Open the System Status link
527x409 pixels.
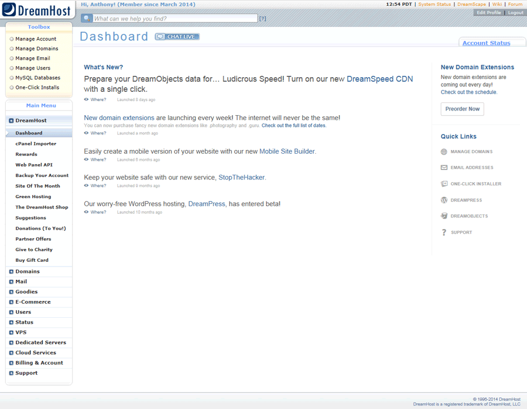coord(434,4)
